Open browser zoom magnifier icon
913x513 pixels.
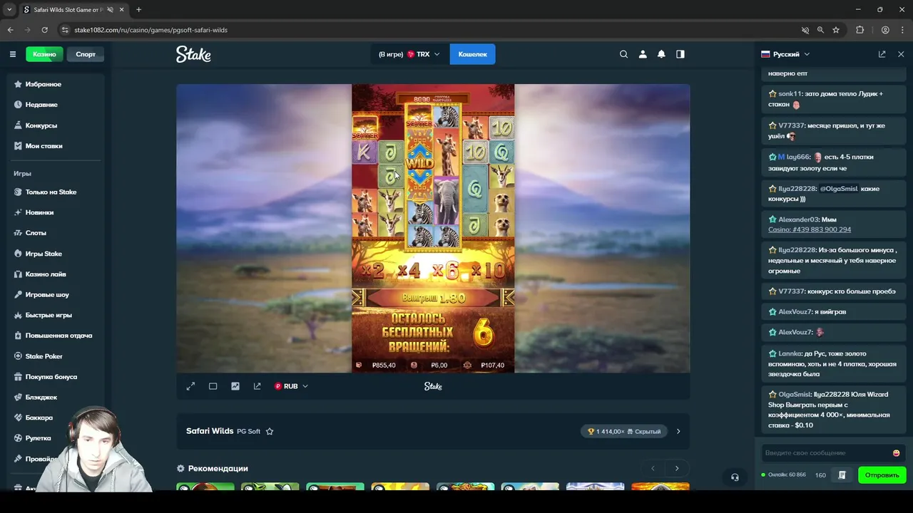coord(820,30)
